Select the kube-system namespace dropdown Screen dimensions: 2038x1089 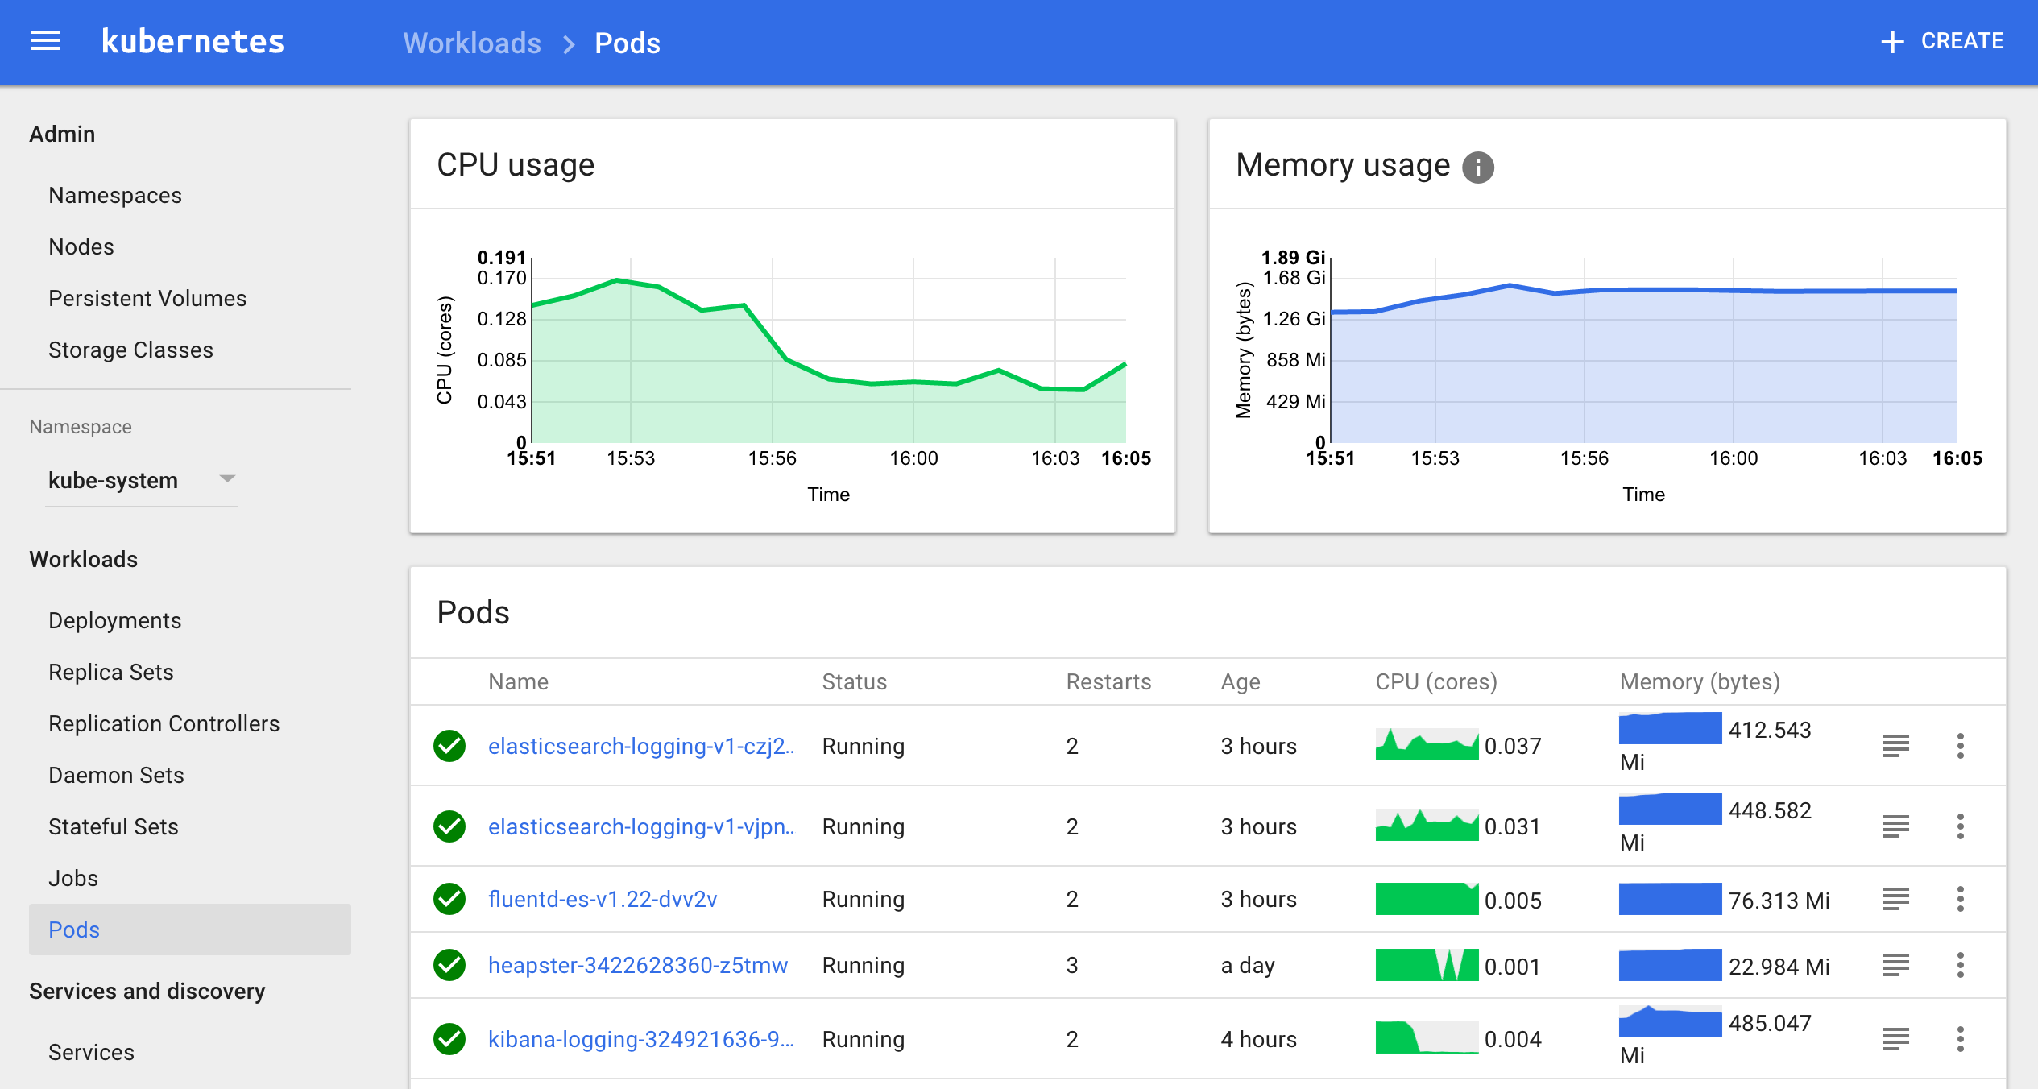click(142, 478)
